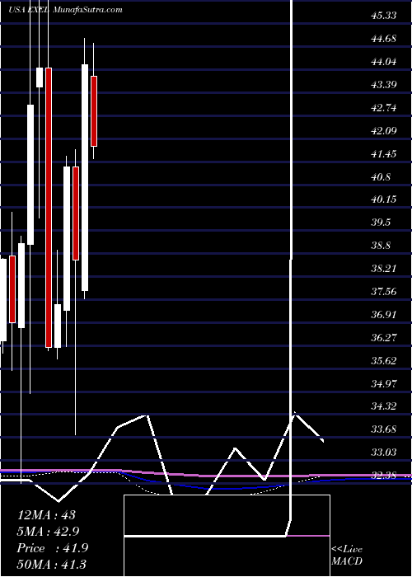Select the 32.38 price axis label

click(383, 476)
